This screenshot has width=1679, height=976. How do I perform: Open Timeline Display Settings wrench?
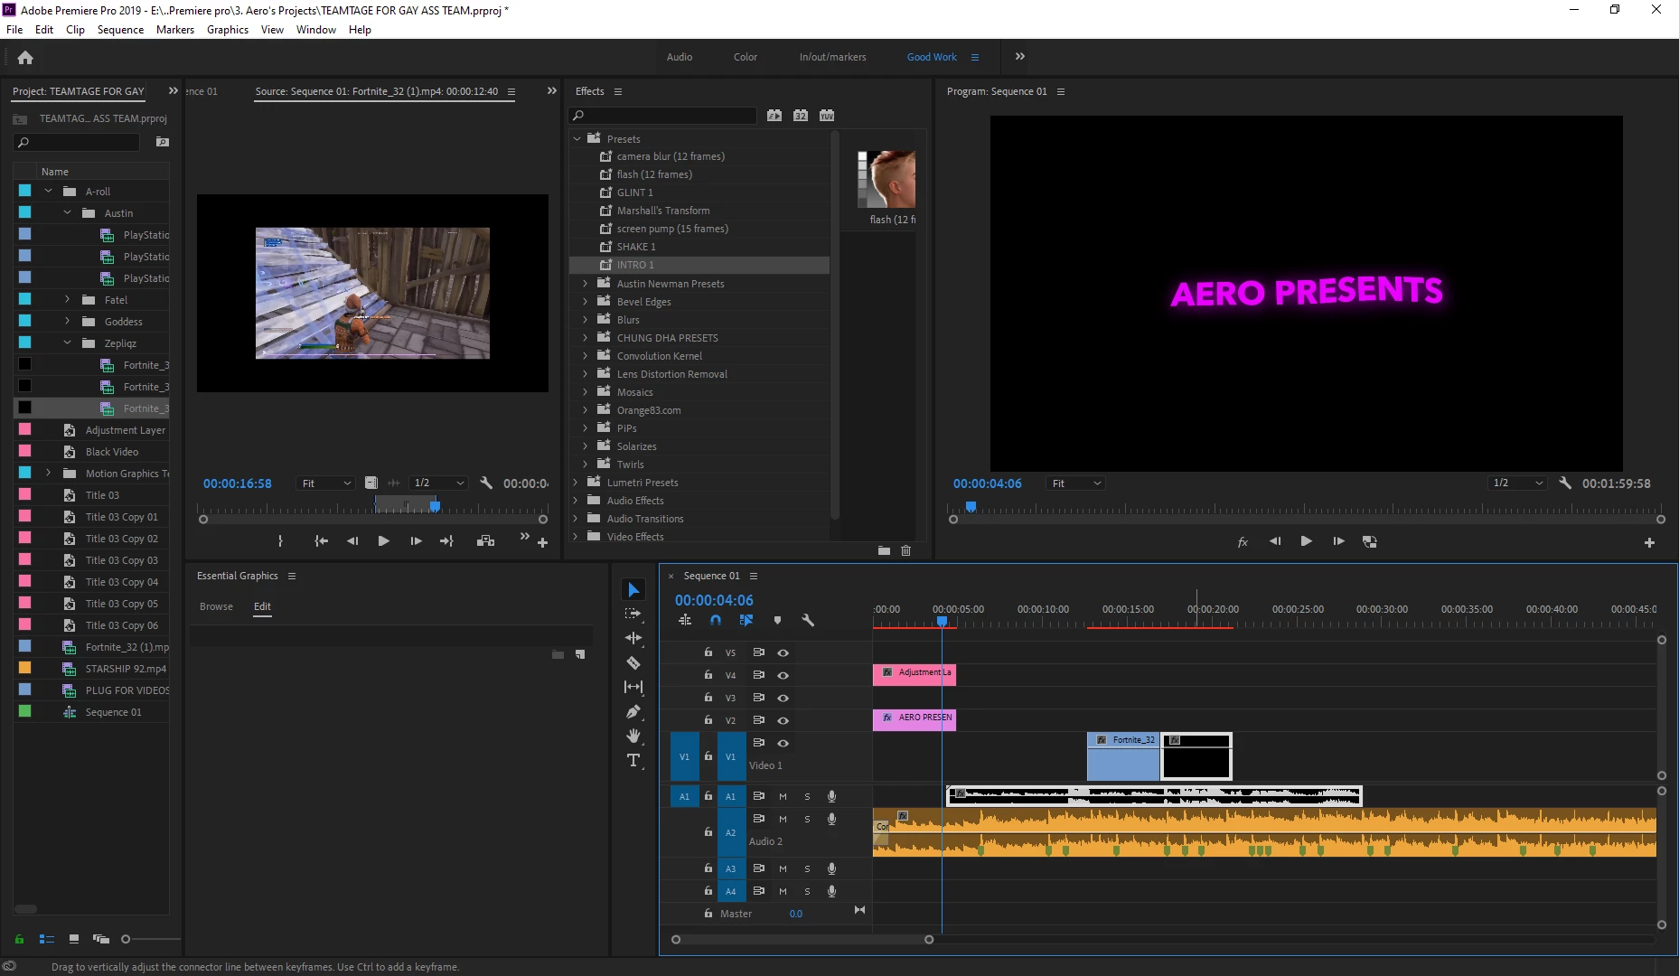pyautogui.click(x=808, y=620)
